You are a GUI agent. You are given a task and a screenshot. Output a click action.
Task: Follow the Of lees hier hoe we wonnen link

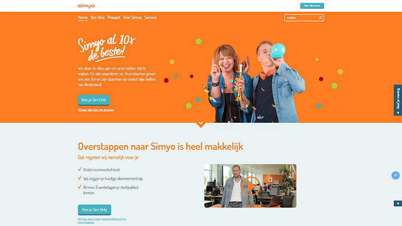click(96, 110)
